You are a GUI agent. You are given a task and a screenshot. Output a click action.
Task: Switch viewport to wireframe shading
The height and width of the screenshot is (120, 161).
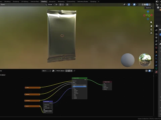pyautogui.click(x=143, y=5)
